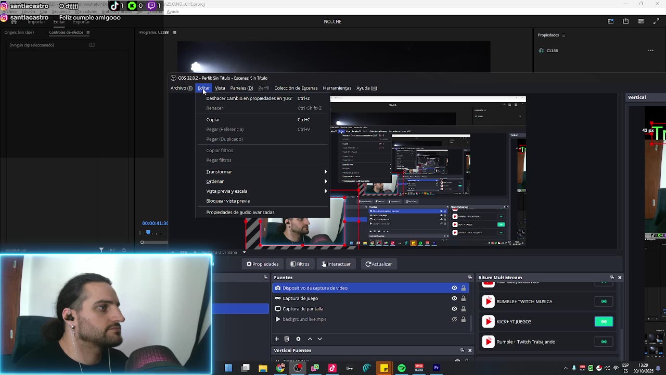Click the Actualizar button
Image resolution: width=666 pixels, height=375 pixels.
(379, 264)
